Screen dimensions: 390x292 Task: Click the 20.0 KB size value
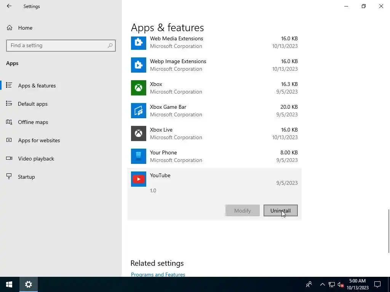[x=289, y=107]
